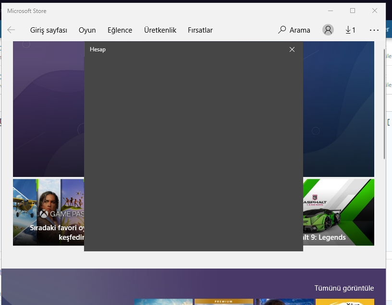Select the Üretkenlik tab
The height and width of the screenshot is (305, 392).
point(160,30)
